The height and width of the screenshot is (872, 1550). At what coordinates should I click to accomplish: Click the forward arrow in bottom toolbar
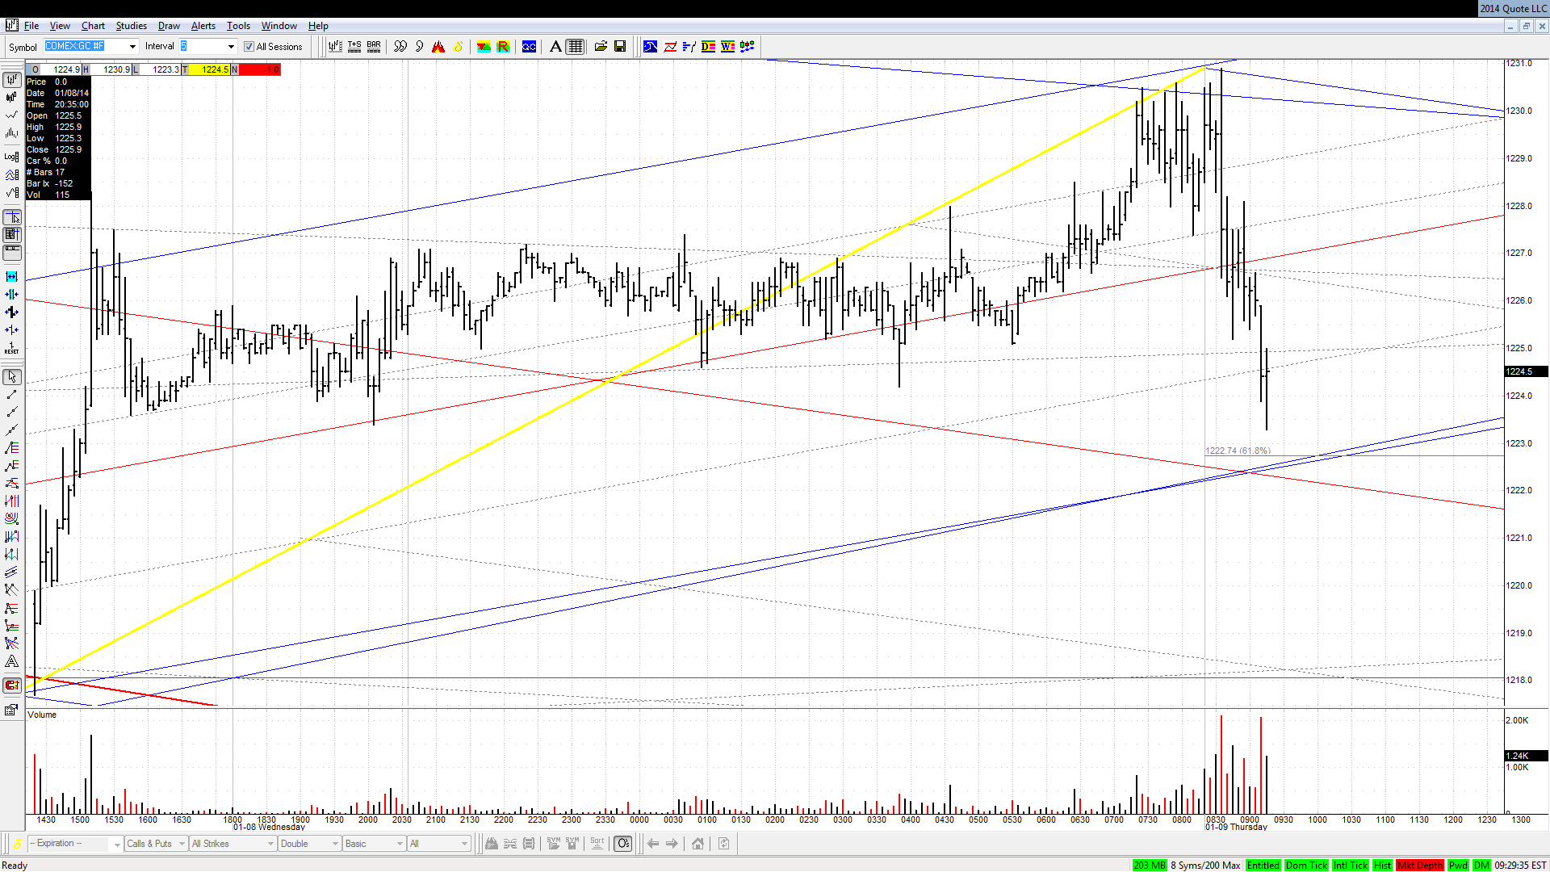(x=672, y=844)
